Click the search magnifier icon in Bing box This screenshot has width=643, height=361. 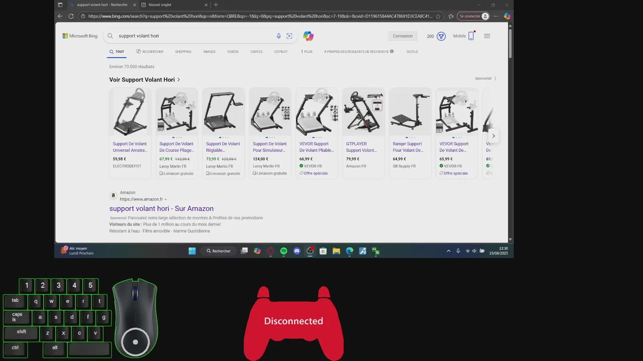pos(111,36)
